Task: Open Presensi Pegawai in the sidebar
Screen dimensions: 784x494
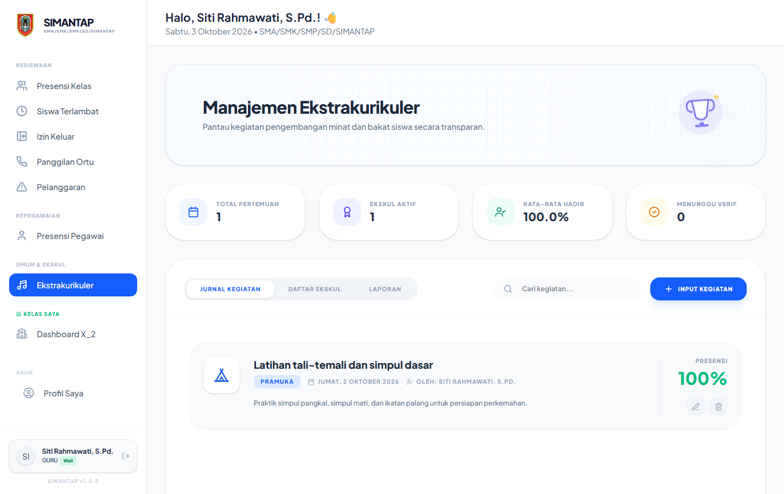Action: tap(73, 236)
